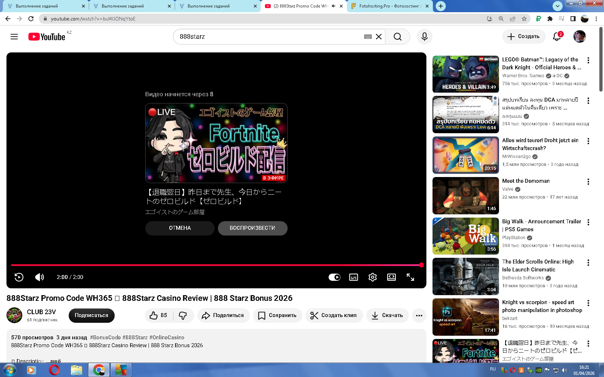Screen dimensions: 604x377
Task: Like the video with 85 likes
Action: coord(159,315)
